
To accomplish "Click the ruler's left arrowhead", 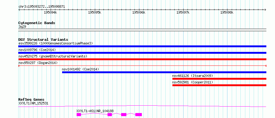I will [x=19, y=10].
